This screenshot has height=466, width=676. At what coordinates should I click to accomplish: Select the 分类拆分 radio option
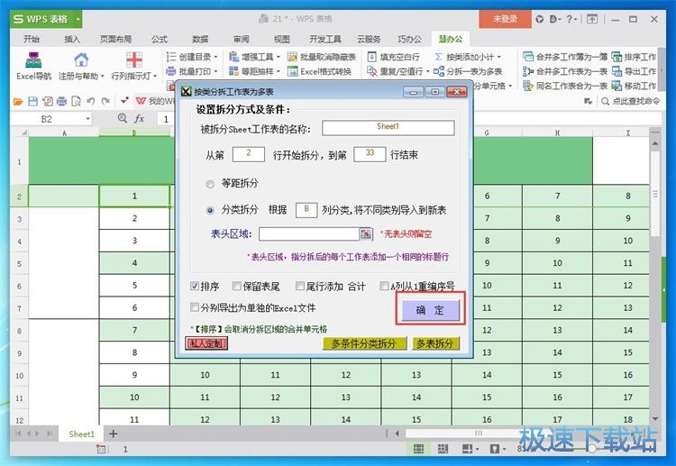pos(210,210)
